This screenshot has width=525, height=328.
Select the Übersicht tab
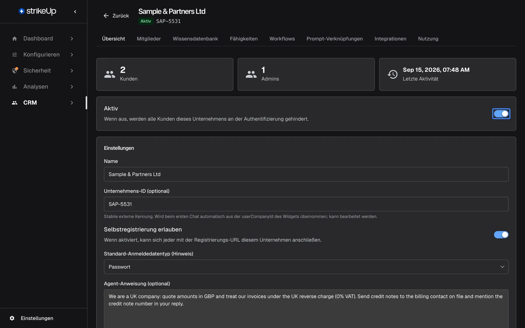(x=113, y=39)
